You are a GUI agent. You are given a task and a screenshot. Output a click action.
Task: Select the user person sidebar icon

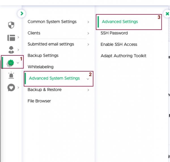(x=11, y=50)
